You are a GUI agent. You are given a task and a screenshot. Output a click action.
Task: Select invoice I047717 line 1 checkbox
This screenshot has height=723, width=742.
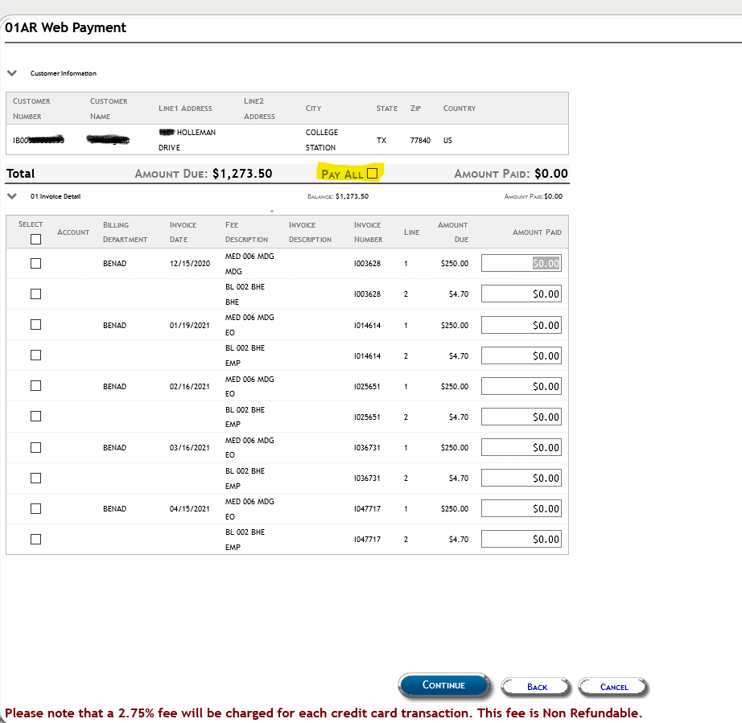point(35,508)
